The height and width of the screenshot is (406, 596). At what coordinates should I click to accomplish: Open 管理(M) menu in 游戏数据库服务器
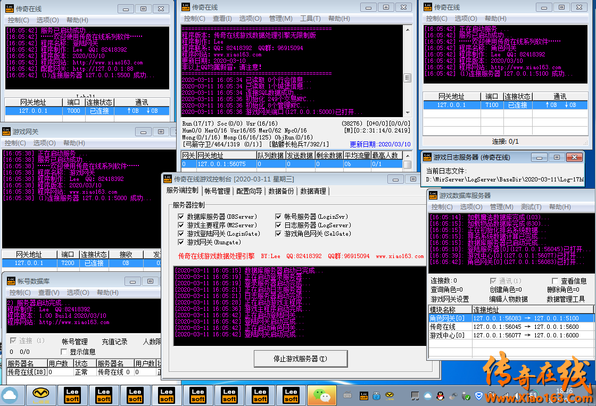(502, 207)
